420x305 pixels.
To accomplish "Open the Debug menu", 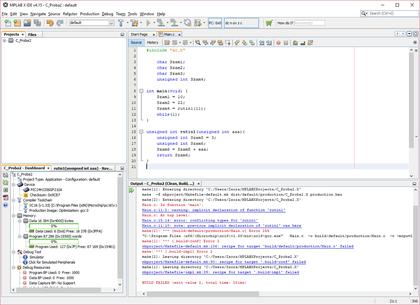I will tap(107, 14).
